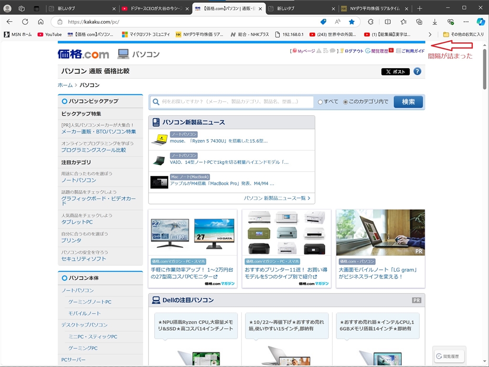
Task: Open the 27型 PCモニター article thumbnail
Action: coord(192,233)
